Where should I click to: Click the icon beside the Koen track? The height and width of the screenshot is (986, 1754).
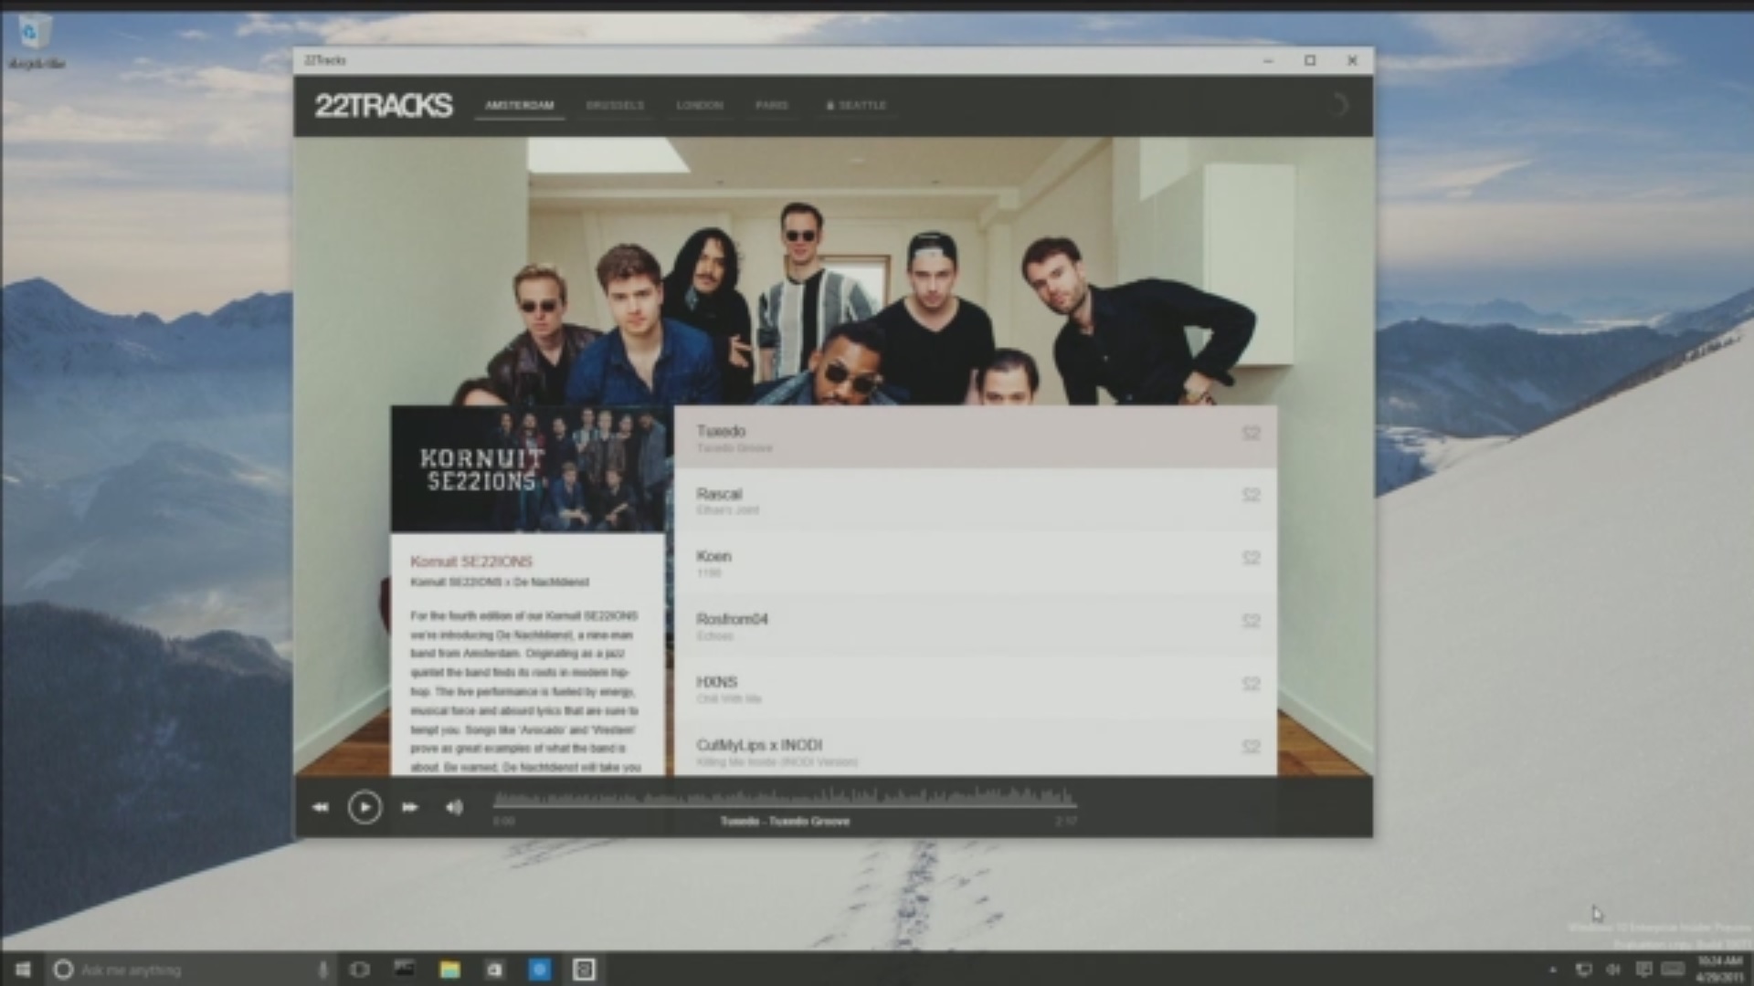point(1251,558)
